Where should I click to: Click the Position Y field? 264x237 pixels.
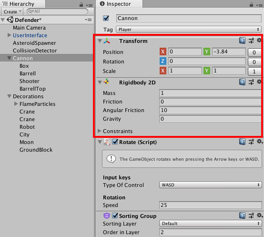point(229,52)
